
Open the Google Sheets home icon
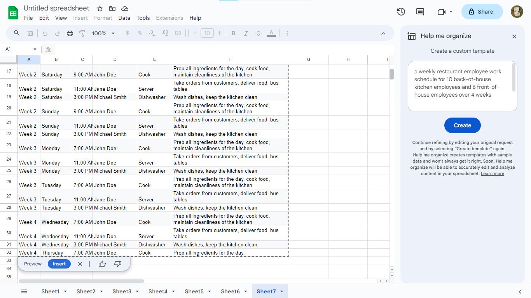click(x=14, y=13)
